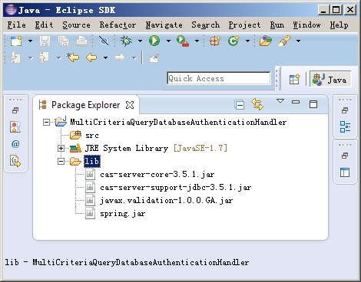Open the Project menu
Image resolution: width=361 pixels, height=282 pixels.
click(x=244, y=25)
